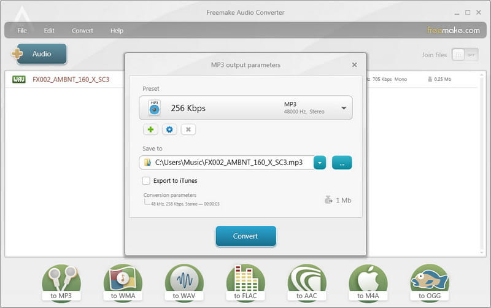Open the Convert menu
The width and height of the screenshot is (491, 308).
[x=82, y=30]
